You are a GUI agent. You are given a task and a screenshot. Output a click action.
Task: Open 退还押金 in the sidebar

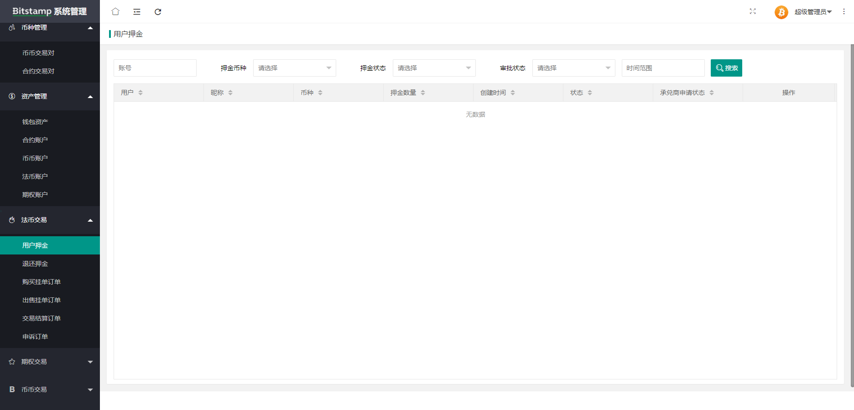[x=35, y=264]
